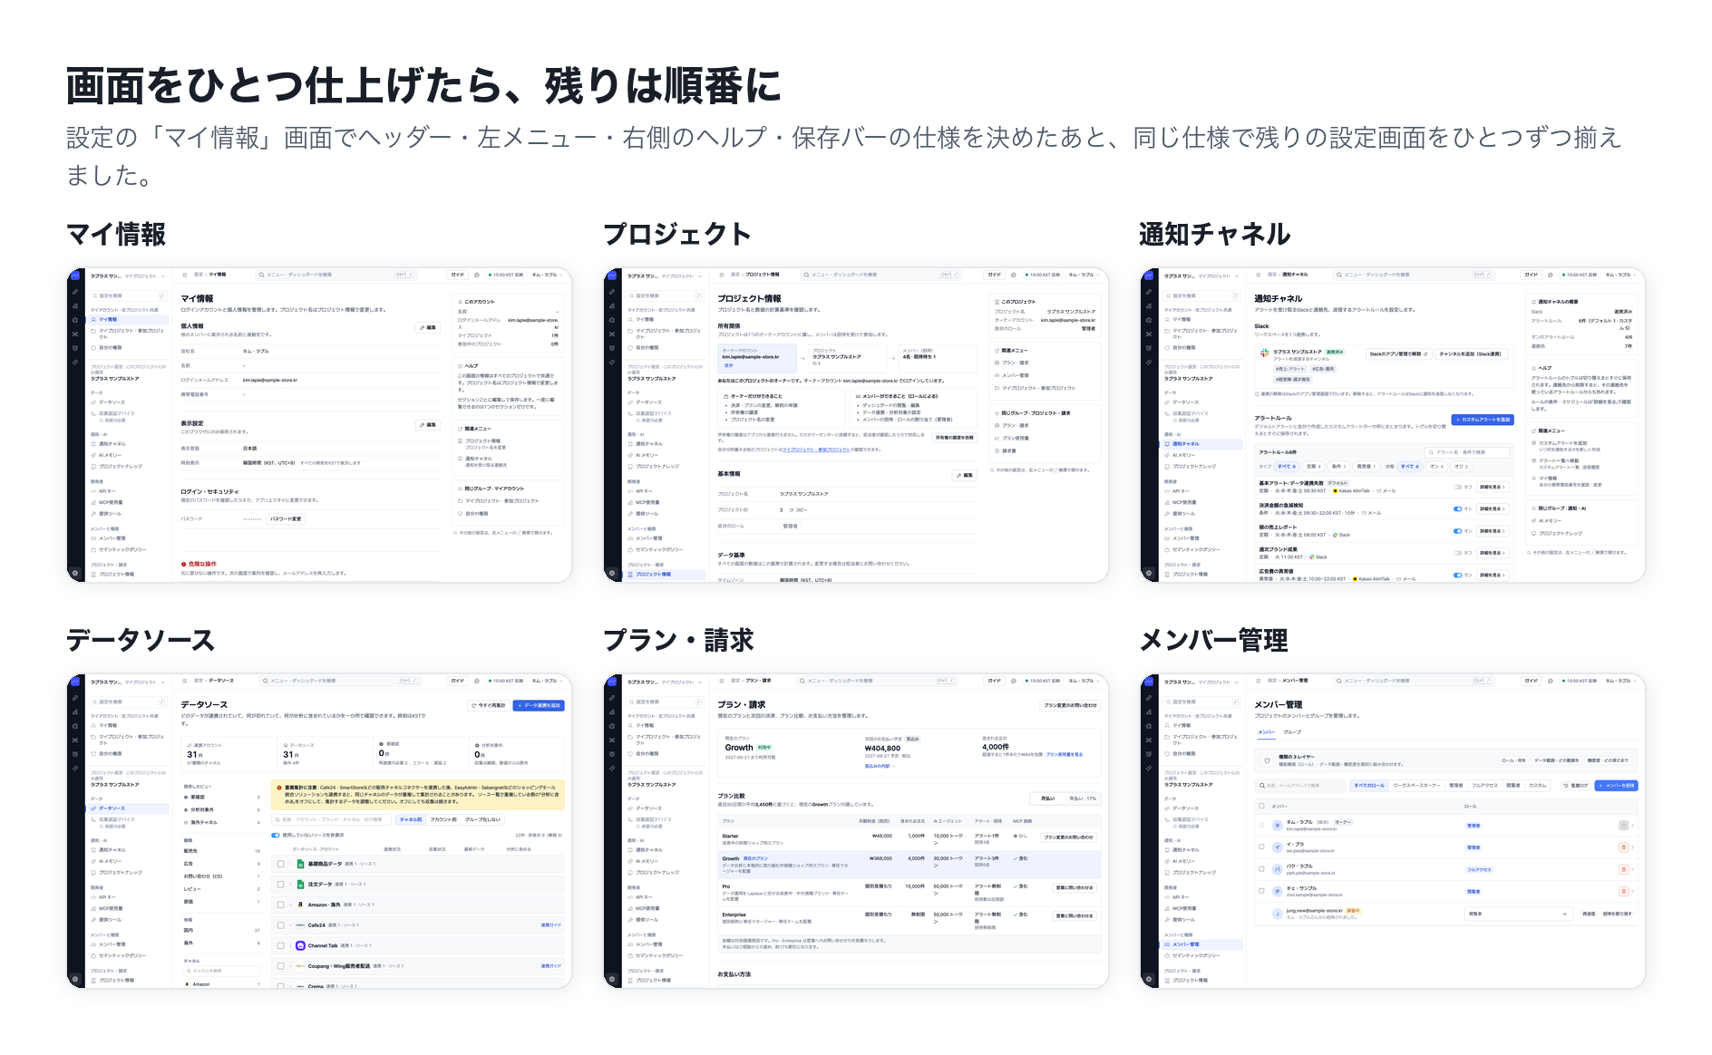
Task: Toggle 決済金額の急減検知 alert rule switch
Action: (x=1457, y=508)
